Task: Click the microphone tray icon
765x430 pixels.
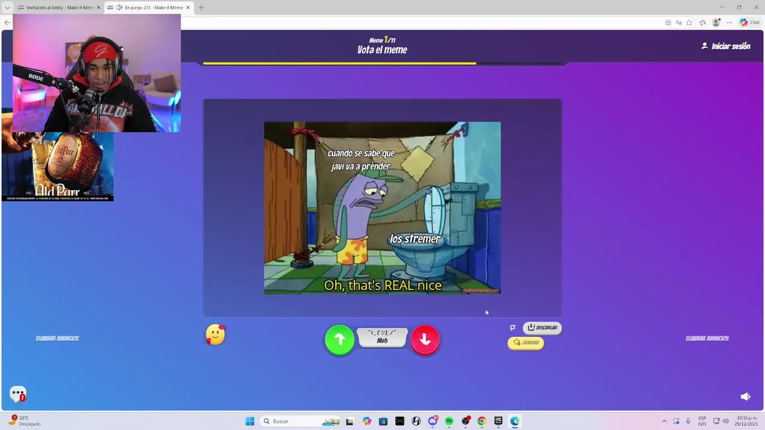Action: tap(688, 421)
